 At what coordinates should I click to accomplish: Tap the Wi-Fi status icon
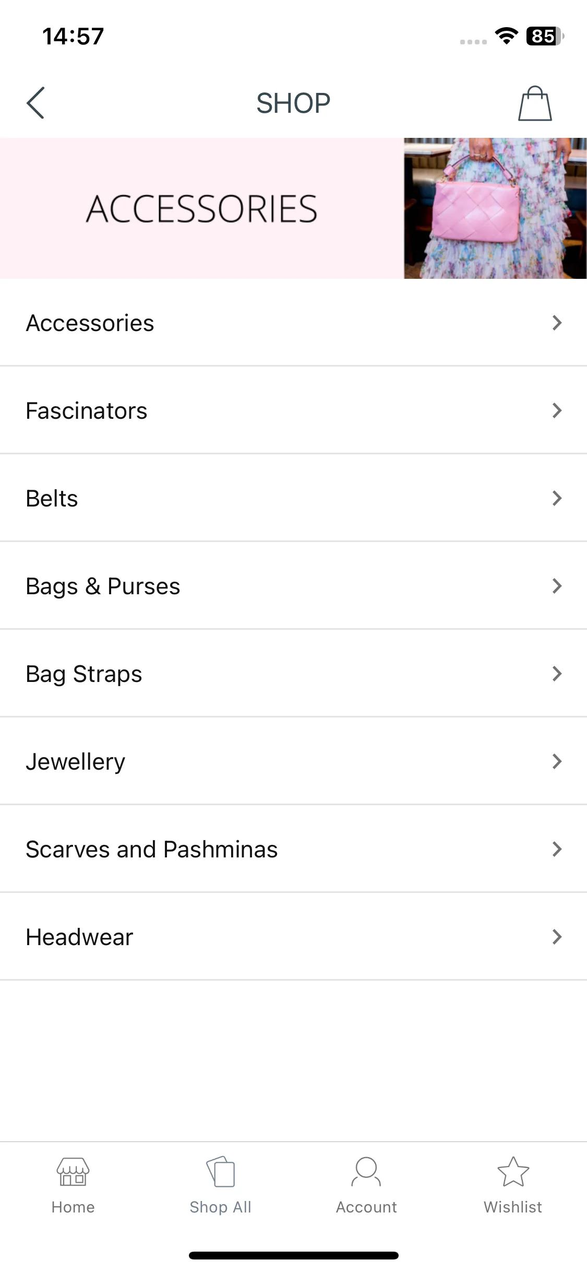[x=506, y=36]
